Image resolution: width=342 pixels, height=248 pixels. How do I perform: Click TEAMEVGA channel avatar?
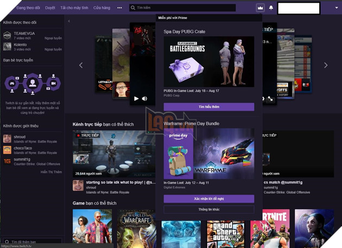point(7,35)
